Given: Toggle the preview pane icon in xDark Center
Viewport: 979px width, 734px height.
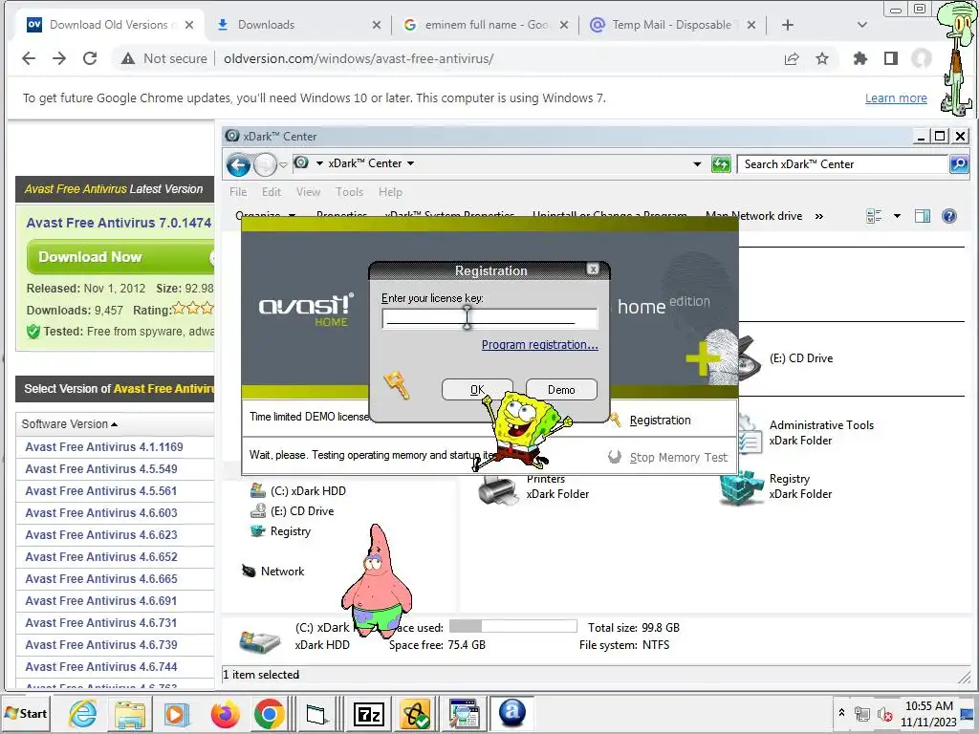Looking at the screenshot, I should tap(923, 216).
